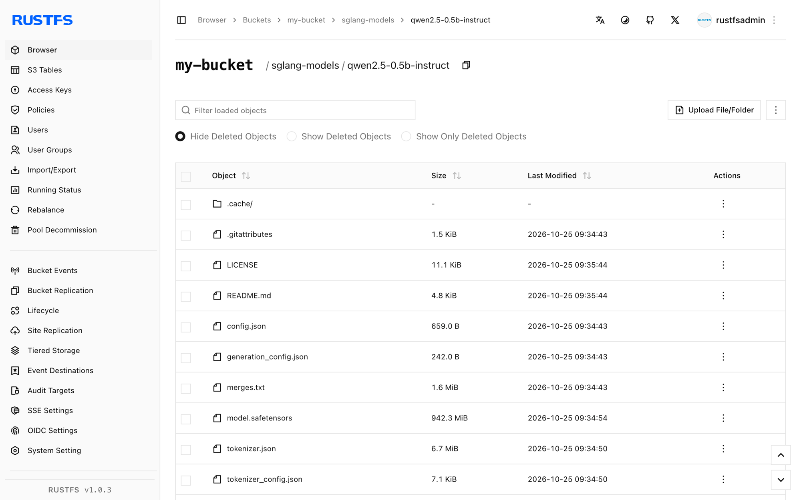
Task: Open more options for config.json row
Action: point(723,326)
